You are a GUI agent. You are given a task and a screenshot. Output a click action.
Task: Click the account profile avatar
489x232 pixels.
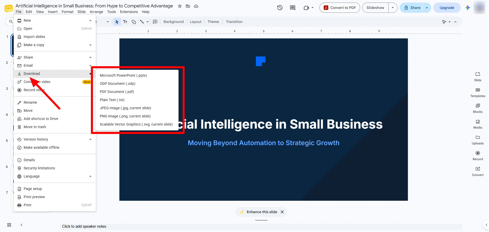pos(479,8)
